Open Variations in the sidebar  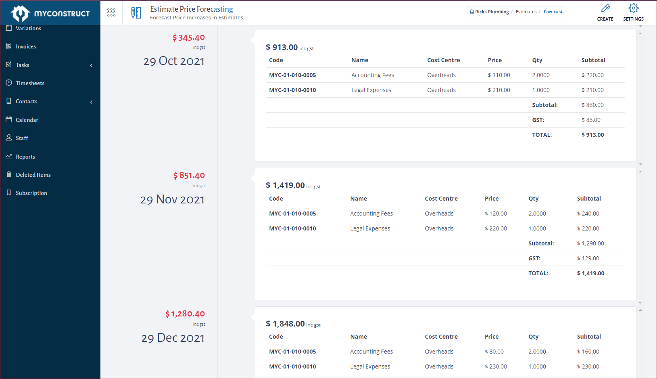tap(28, 28)
